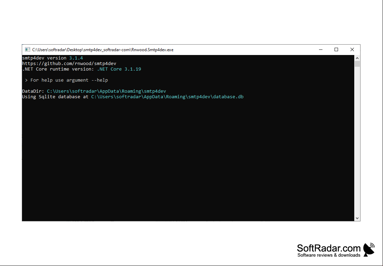The width and height of the screenshot is (383, 266).
Task: Click the '.NET Core runtime version:' label
Action: pyautogui.click(x=58, y=69)
